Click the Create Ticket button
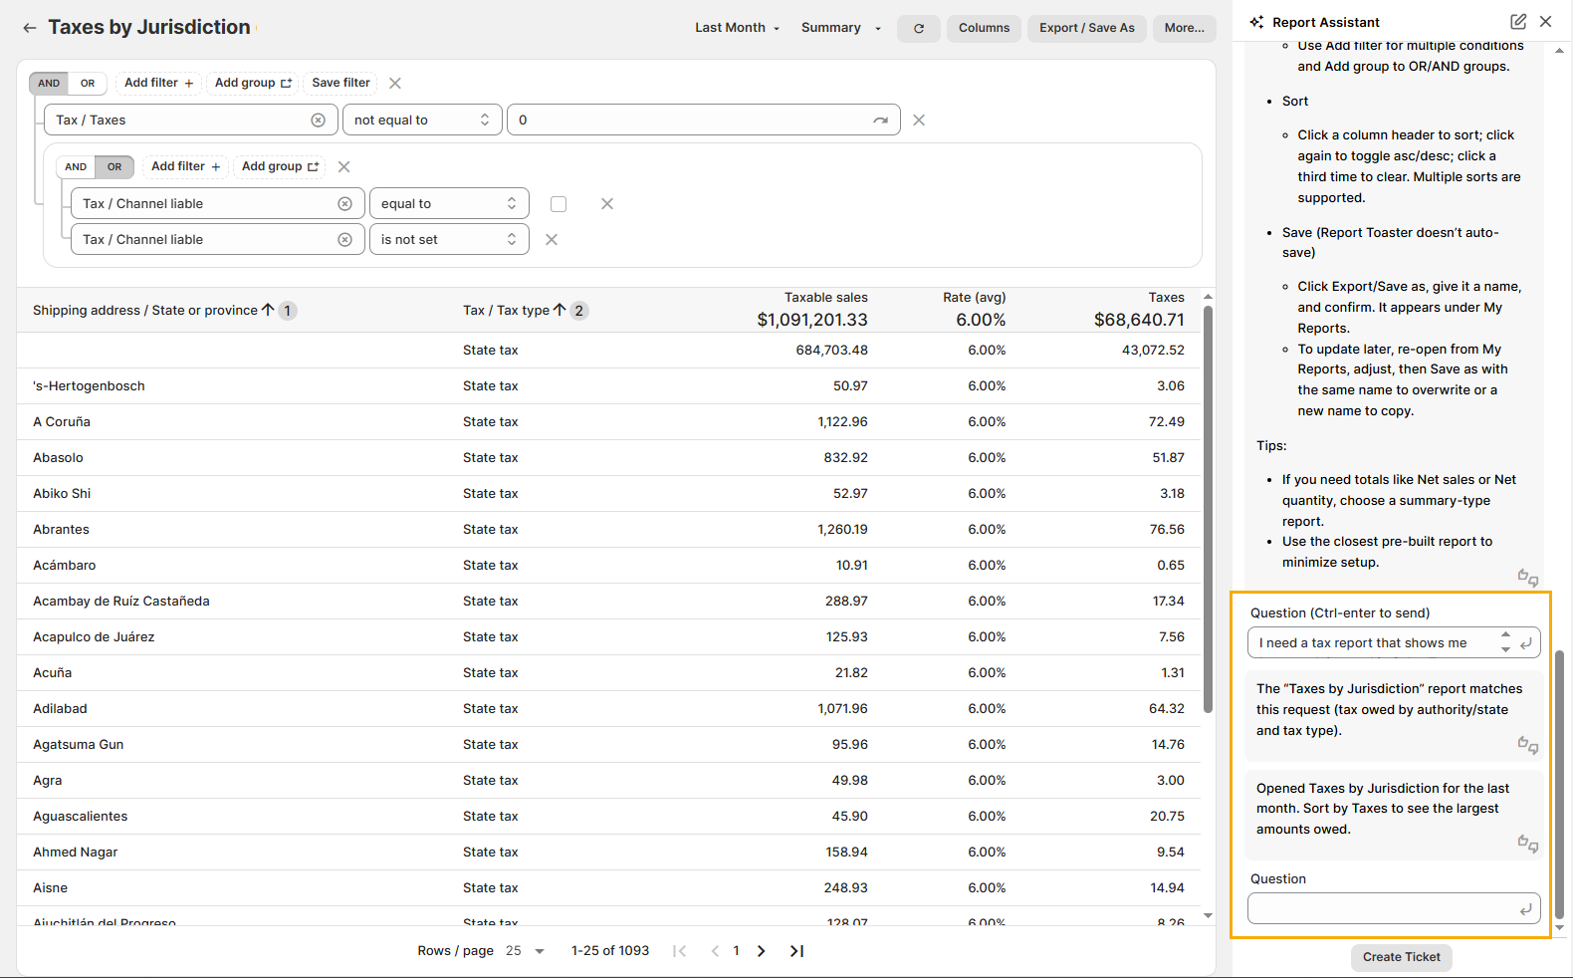The image size is (1573, 978). pos(1401,957)
